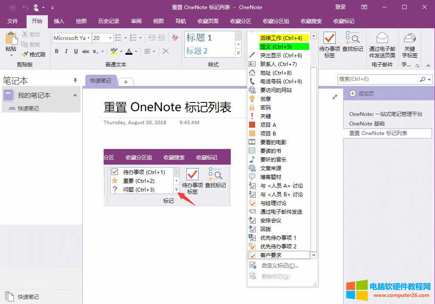Open the font size dropdown
The height and width of the screenshot is (304, 435).
(109, 38)
